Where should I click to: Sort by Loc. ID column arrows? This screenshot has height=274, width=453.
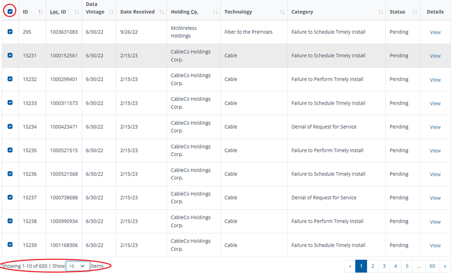(77, 12)
